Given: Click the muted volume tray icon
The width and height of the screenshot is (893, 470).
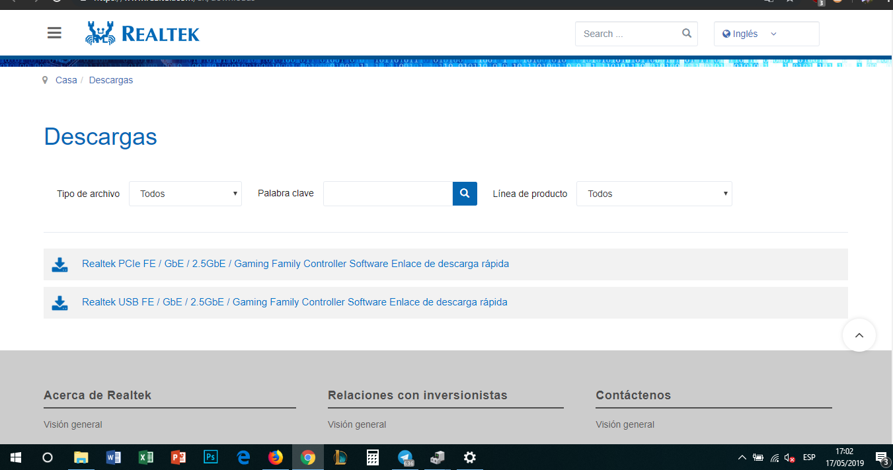Looking at the screenshot, I should coord(789,457).
